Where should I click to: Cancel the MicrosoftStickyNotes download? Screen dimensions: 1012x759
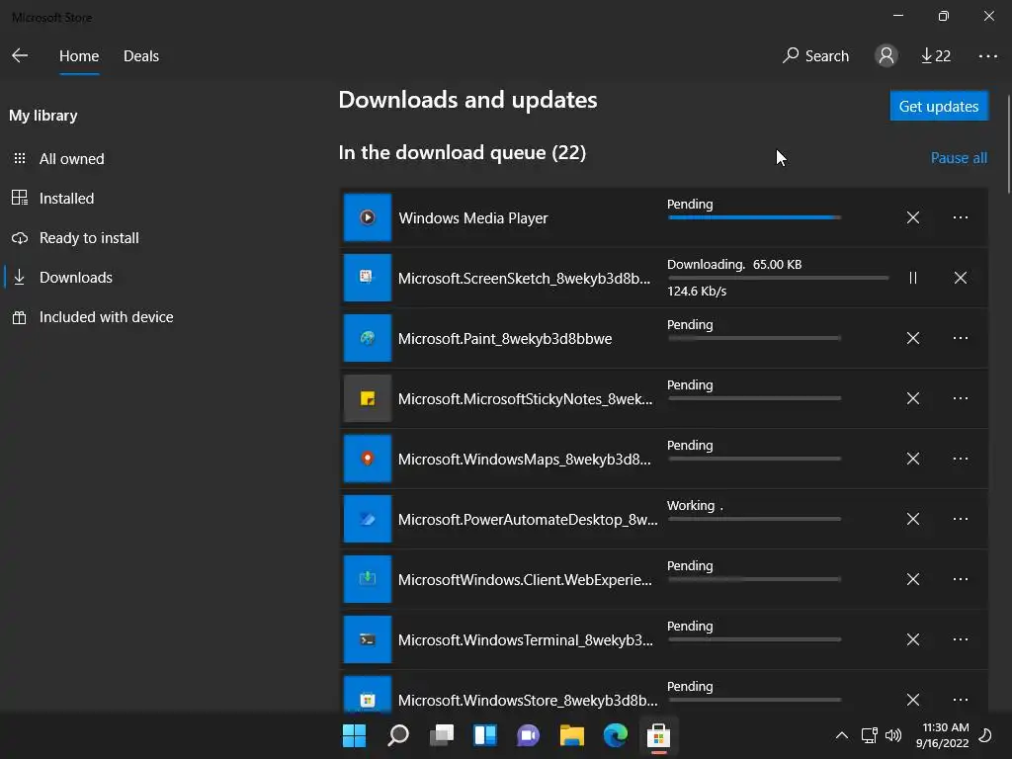[x=912, y=398]
